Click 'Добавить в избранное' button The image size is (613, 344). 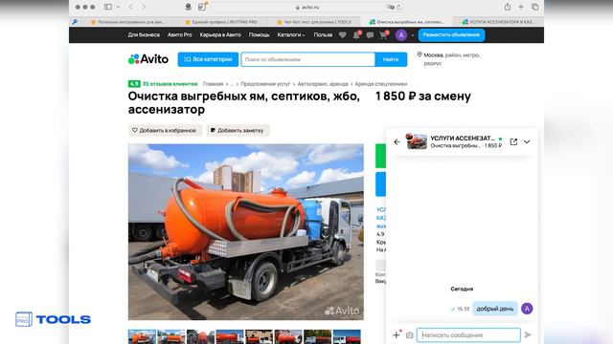[x=165, y=130]
